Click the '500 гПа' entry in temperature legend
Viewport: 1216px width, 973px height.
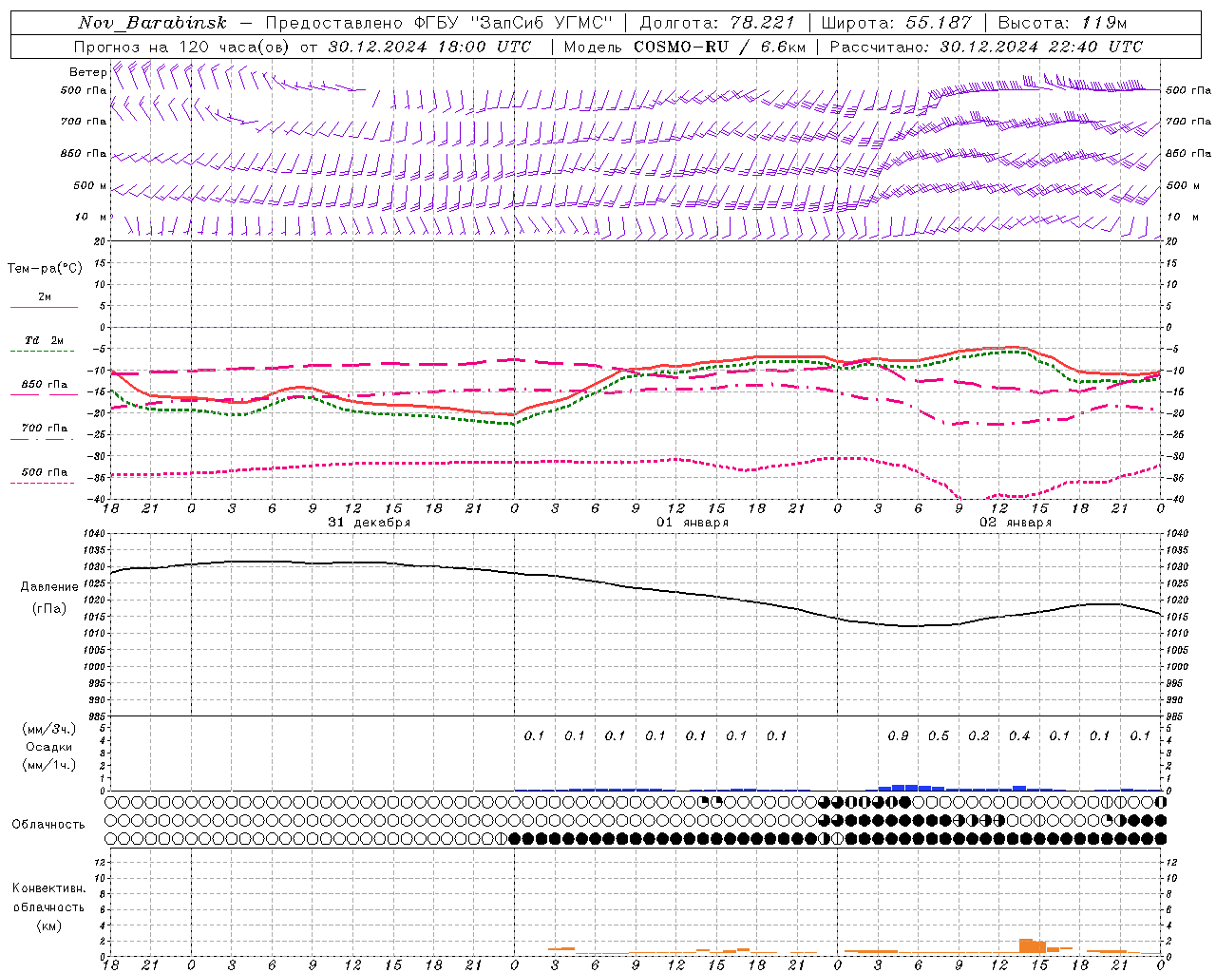(x=45, y=472)
